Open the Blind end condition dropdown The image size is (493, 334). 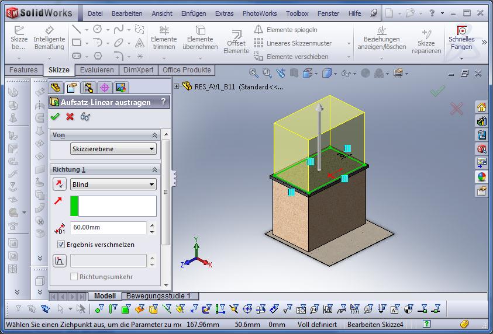(x=113, y=185)
